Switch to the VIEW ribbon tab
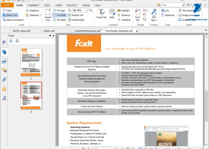Viewport: 209px width, 149px height. pyautogui.click(x=47, y=5)
